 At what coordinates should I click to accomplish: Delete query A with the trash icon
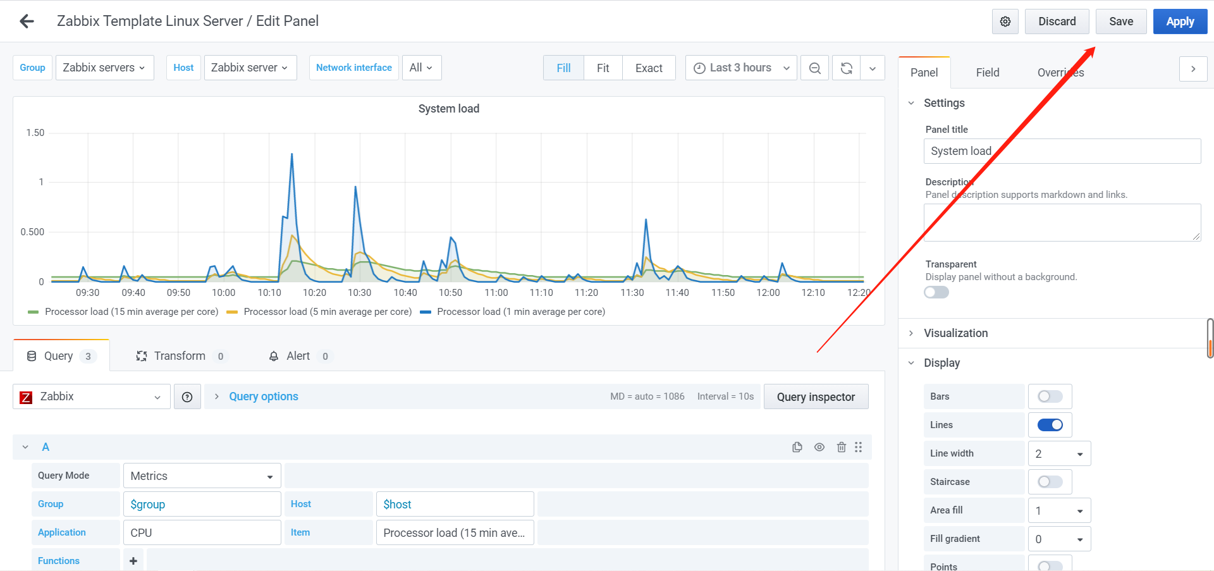(x=841, y=447)
